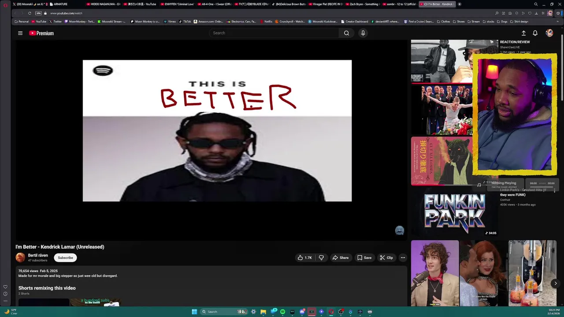Expand the description reading 'Made for mr morale'
564x317 pixels.
68,276
